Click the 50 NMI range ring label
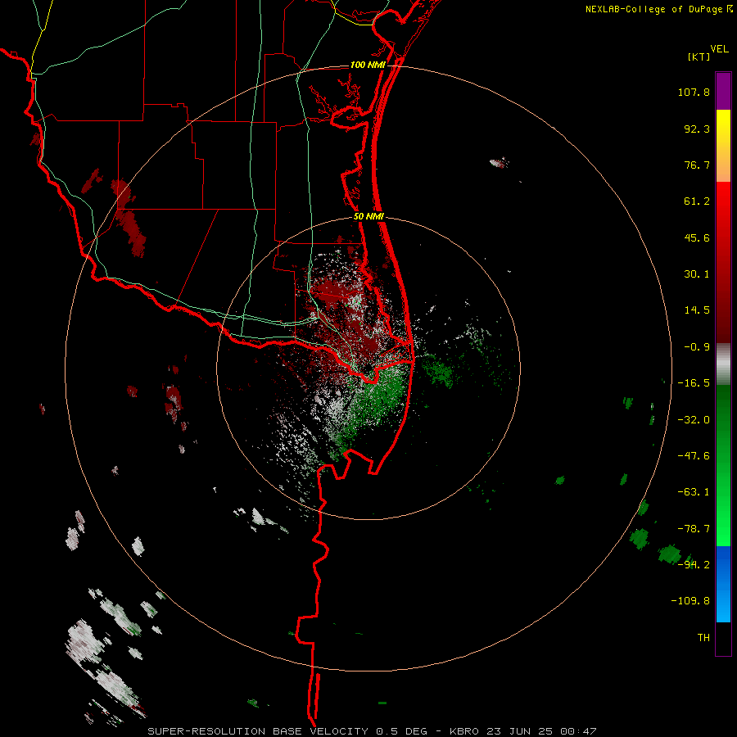 coord(368,217)
